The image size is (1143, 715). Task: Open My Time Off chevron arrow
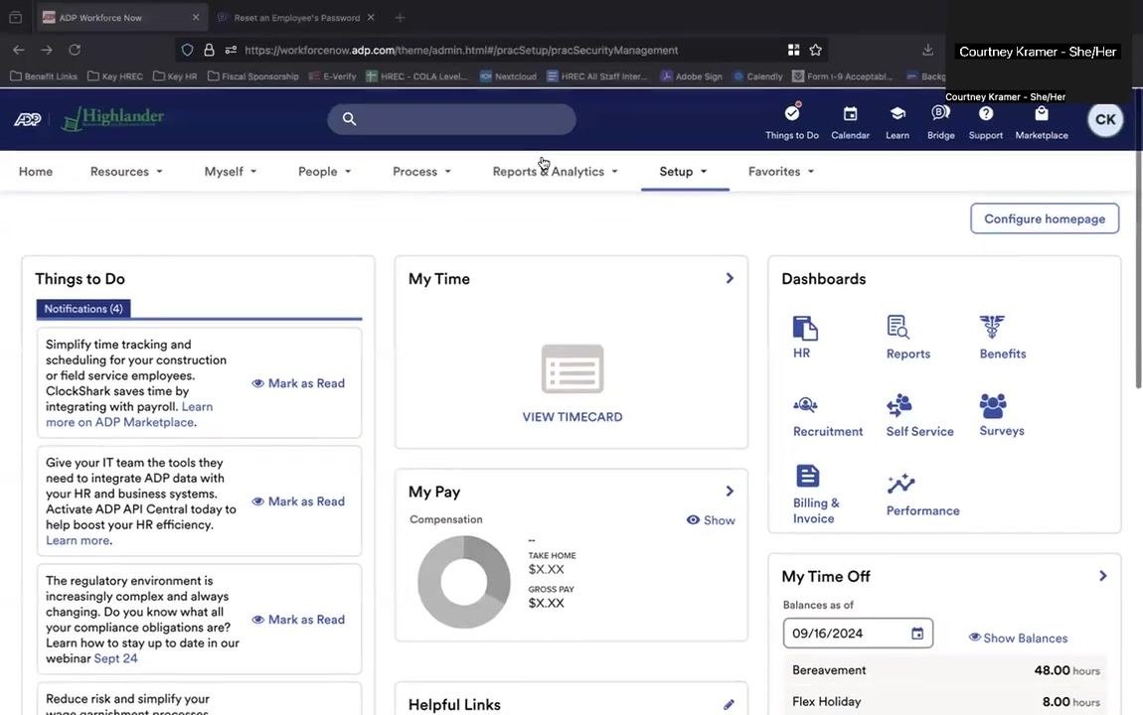click(x=1102, y=575)
